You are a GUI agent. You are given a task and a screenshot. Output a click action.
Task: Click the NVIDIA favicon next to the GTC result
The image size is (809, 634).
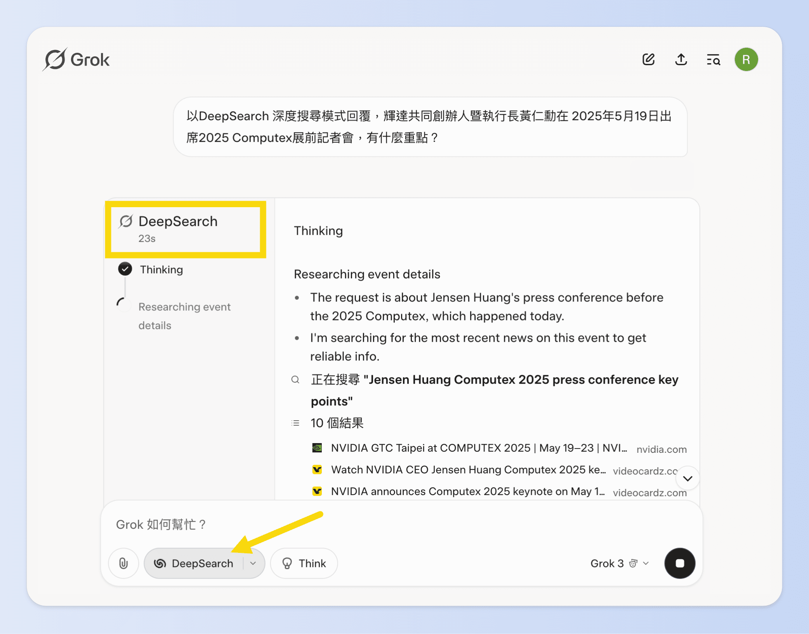point(318,448)
